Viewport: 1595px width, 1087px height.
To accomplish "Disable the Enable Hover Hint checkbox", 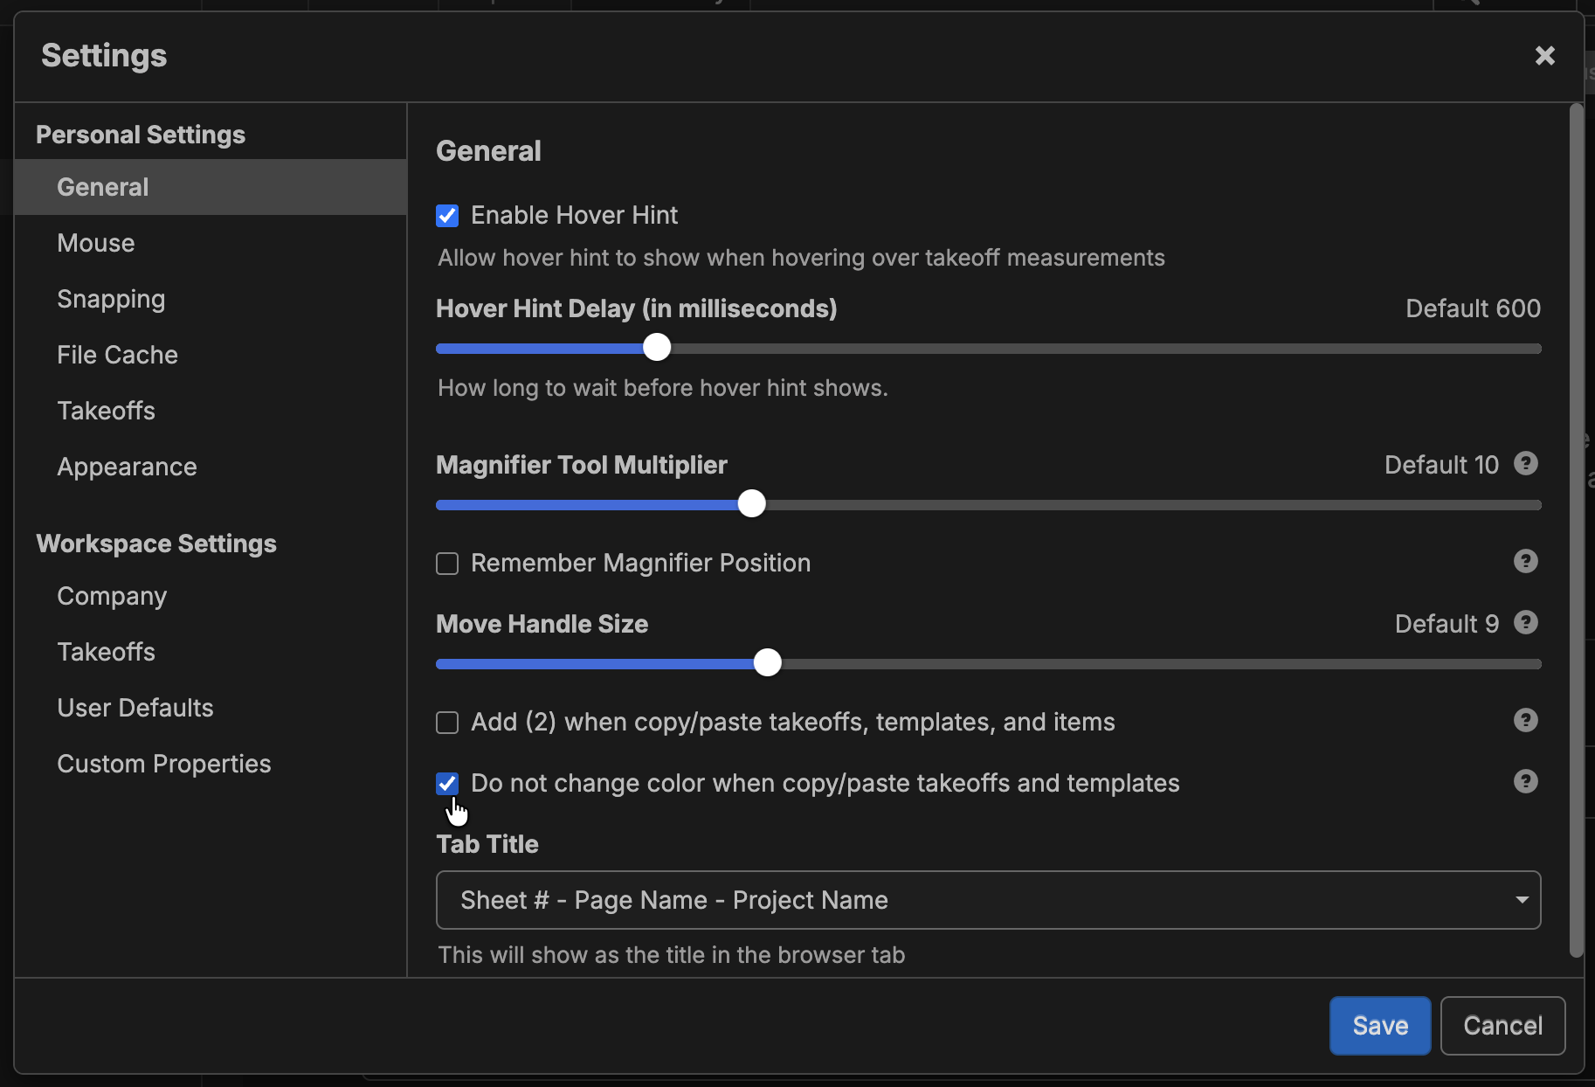I will [x=447, y=216].
